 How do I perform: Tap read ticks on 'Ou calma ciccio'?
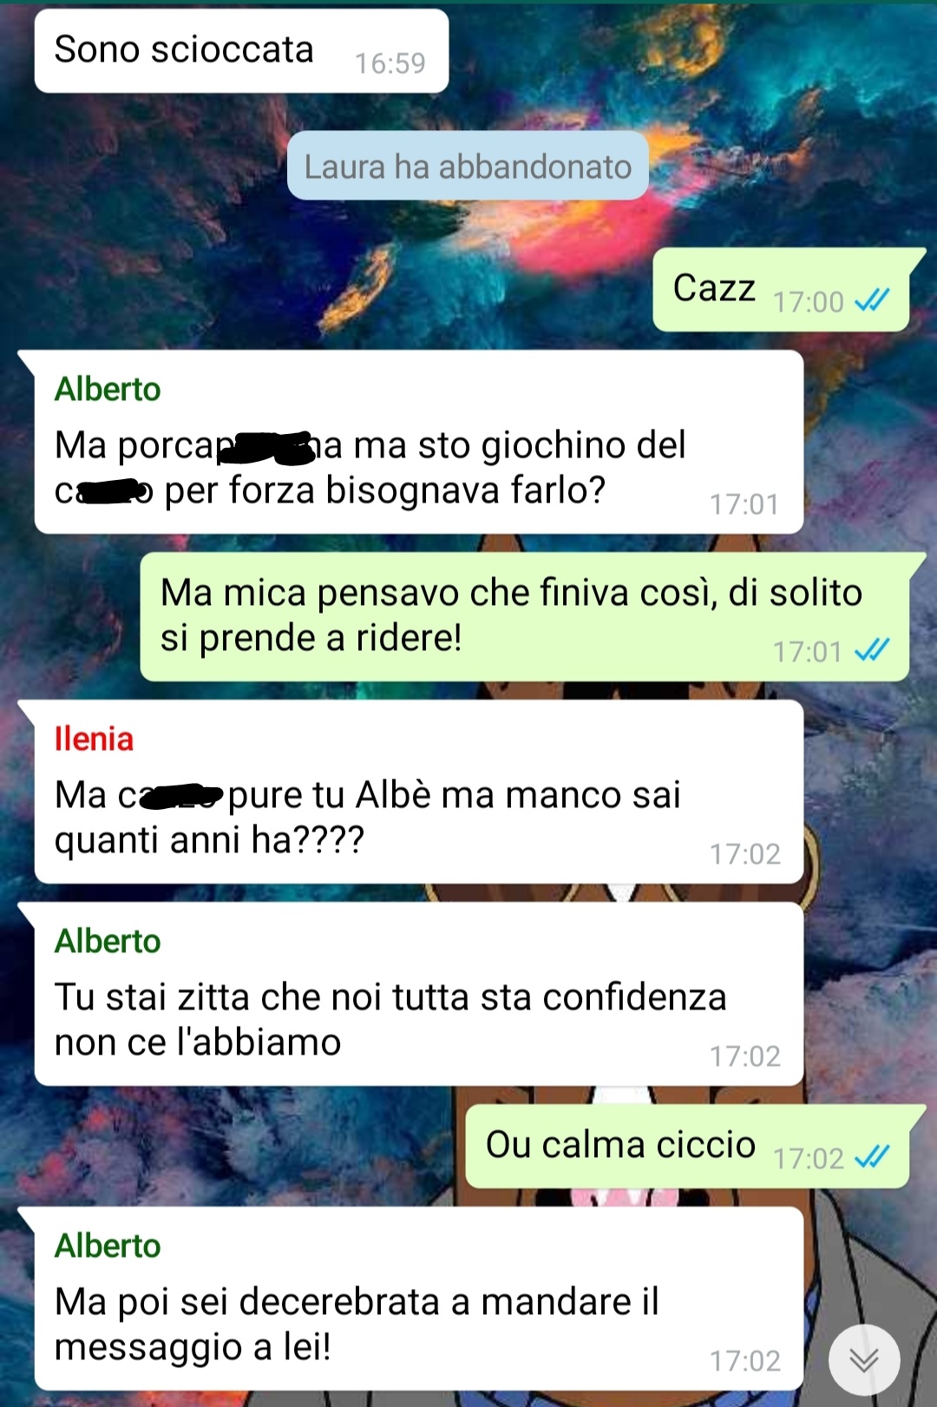click(872, 1156)
